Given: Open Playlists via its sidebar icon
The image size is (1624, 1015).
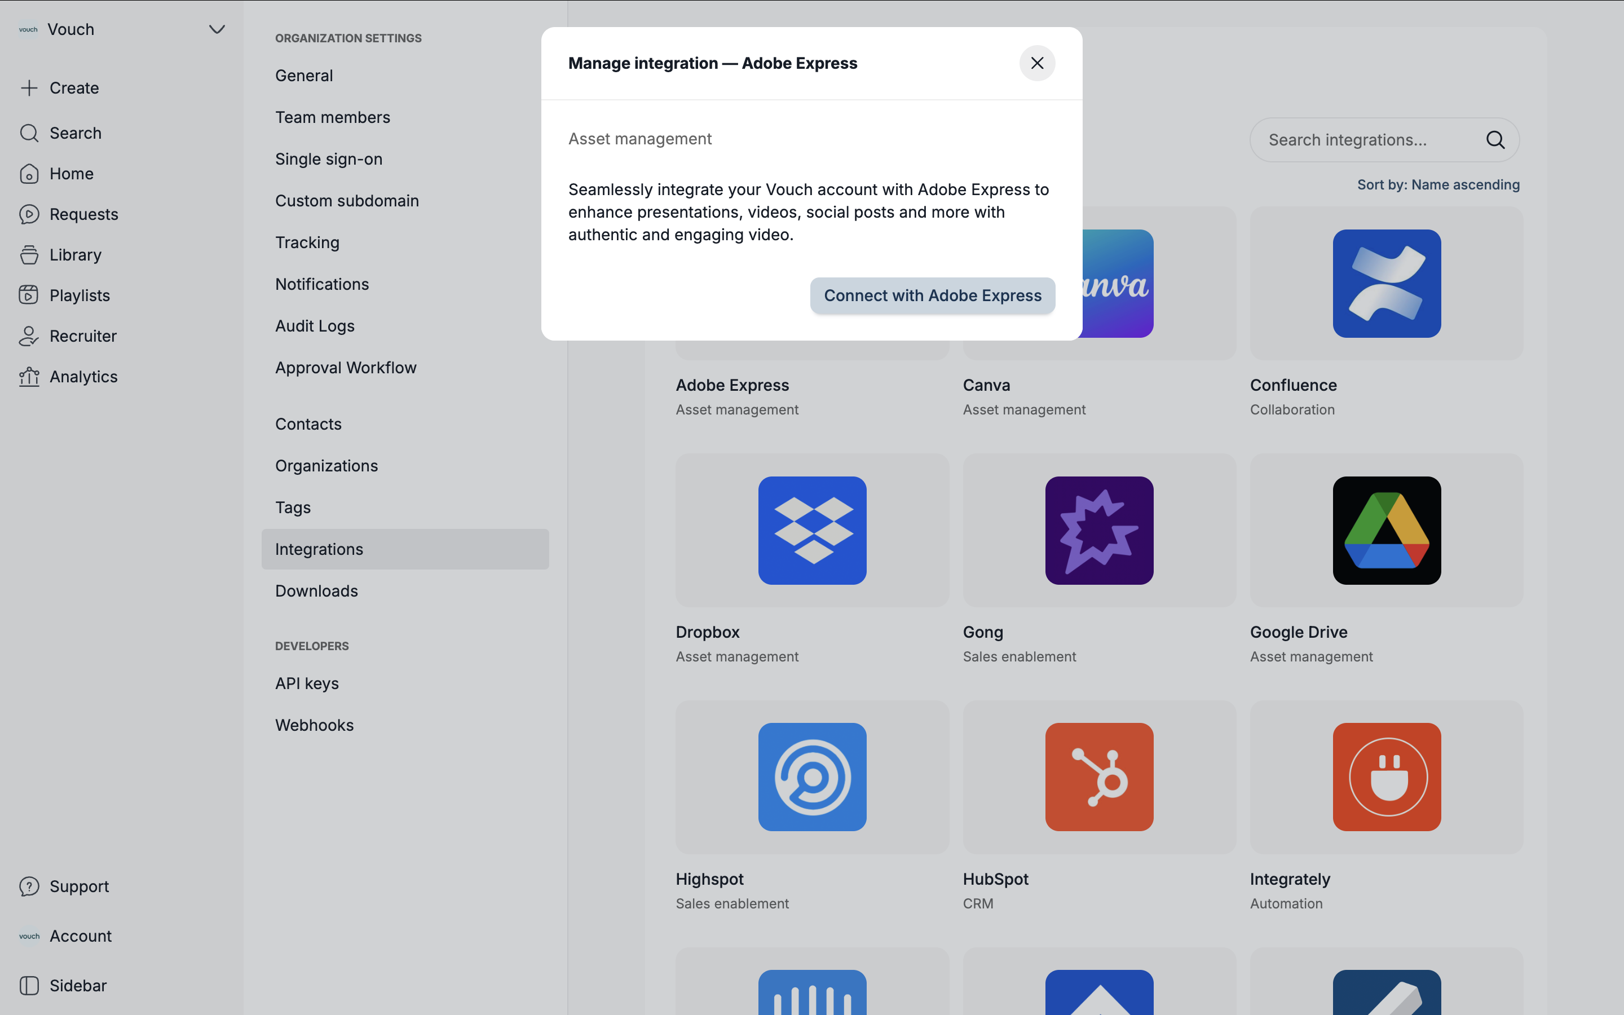Looking at the screenshot, I should point(29,295).
